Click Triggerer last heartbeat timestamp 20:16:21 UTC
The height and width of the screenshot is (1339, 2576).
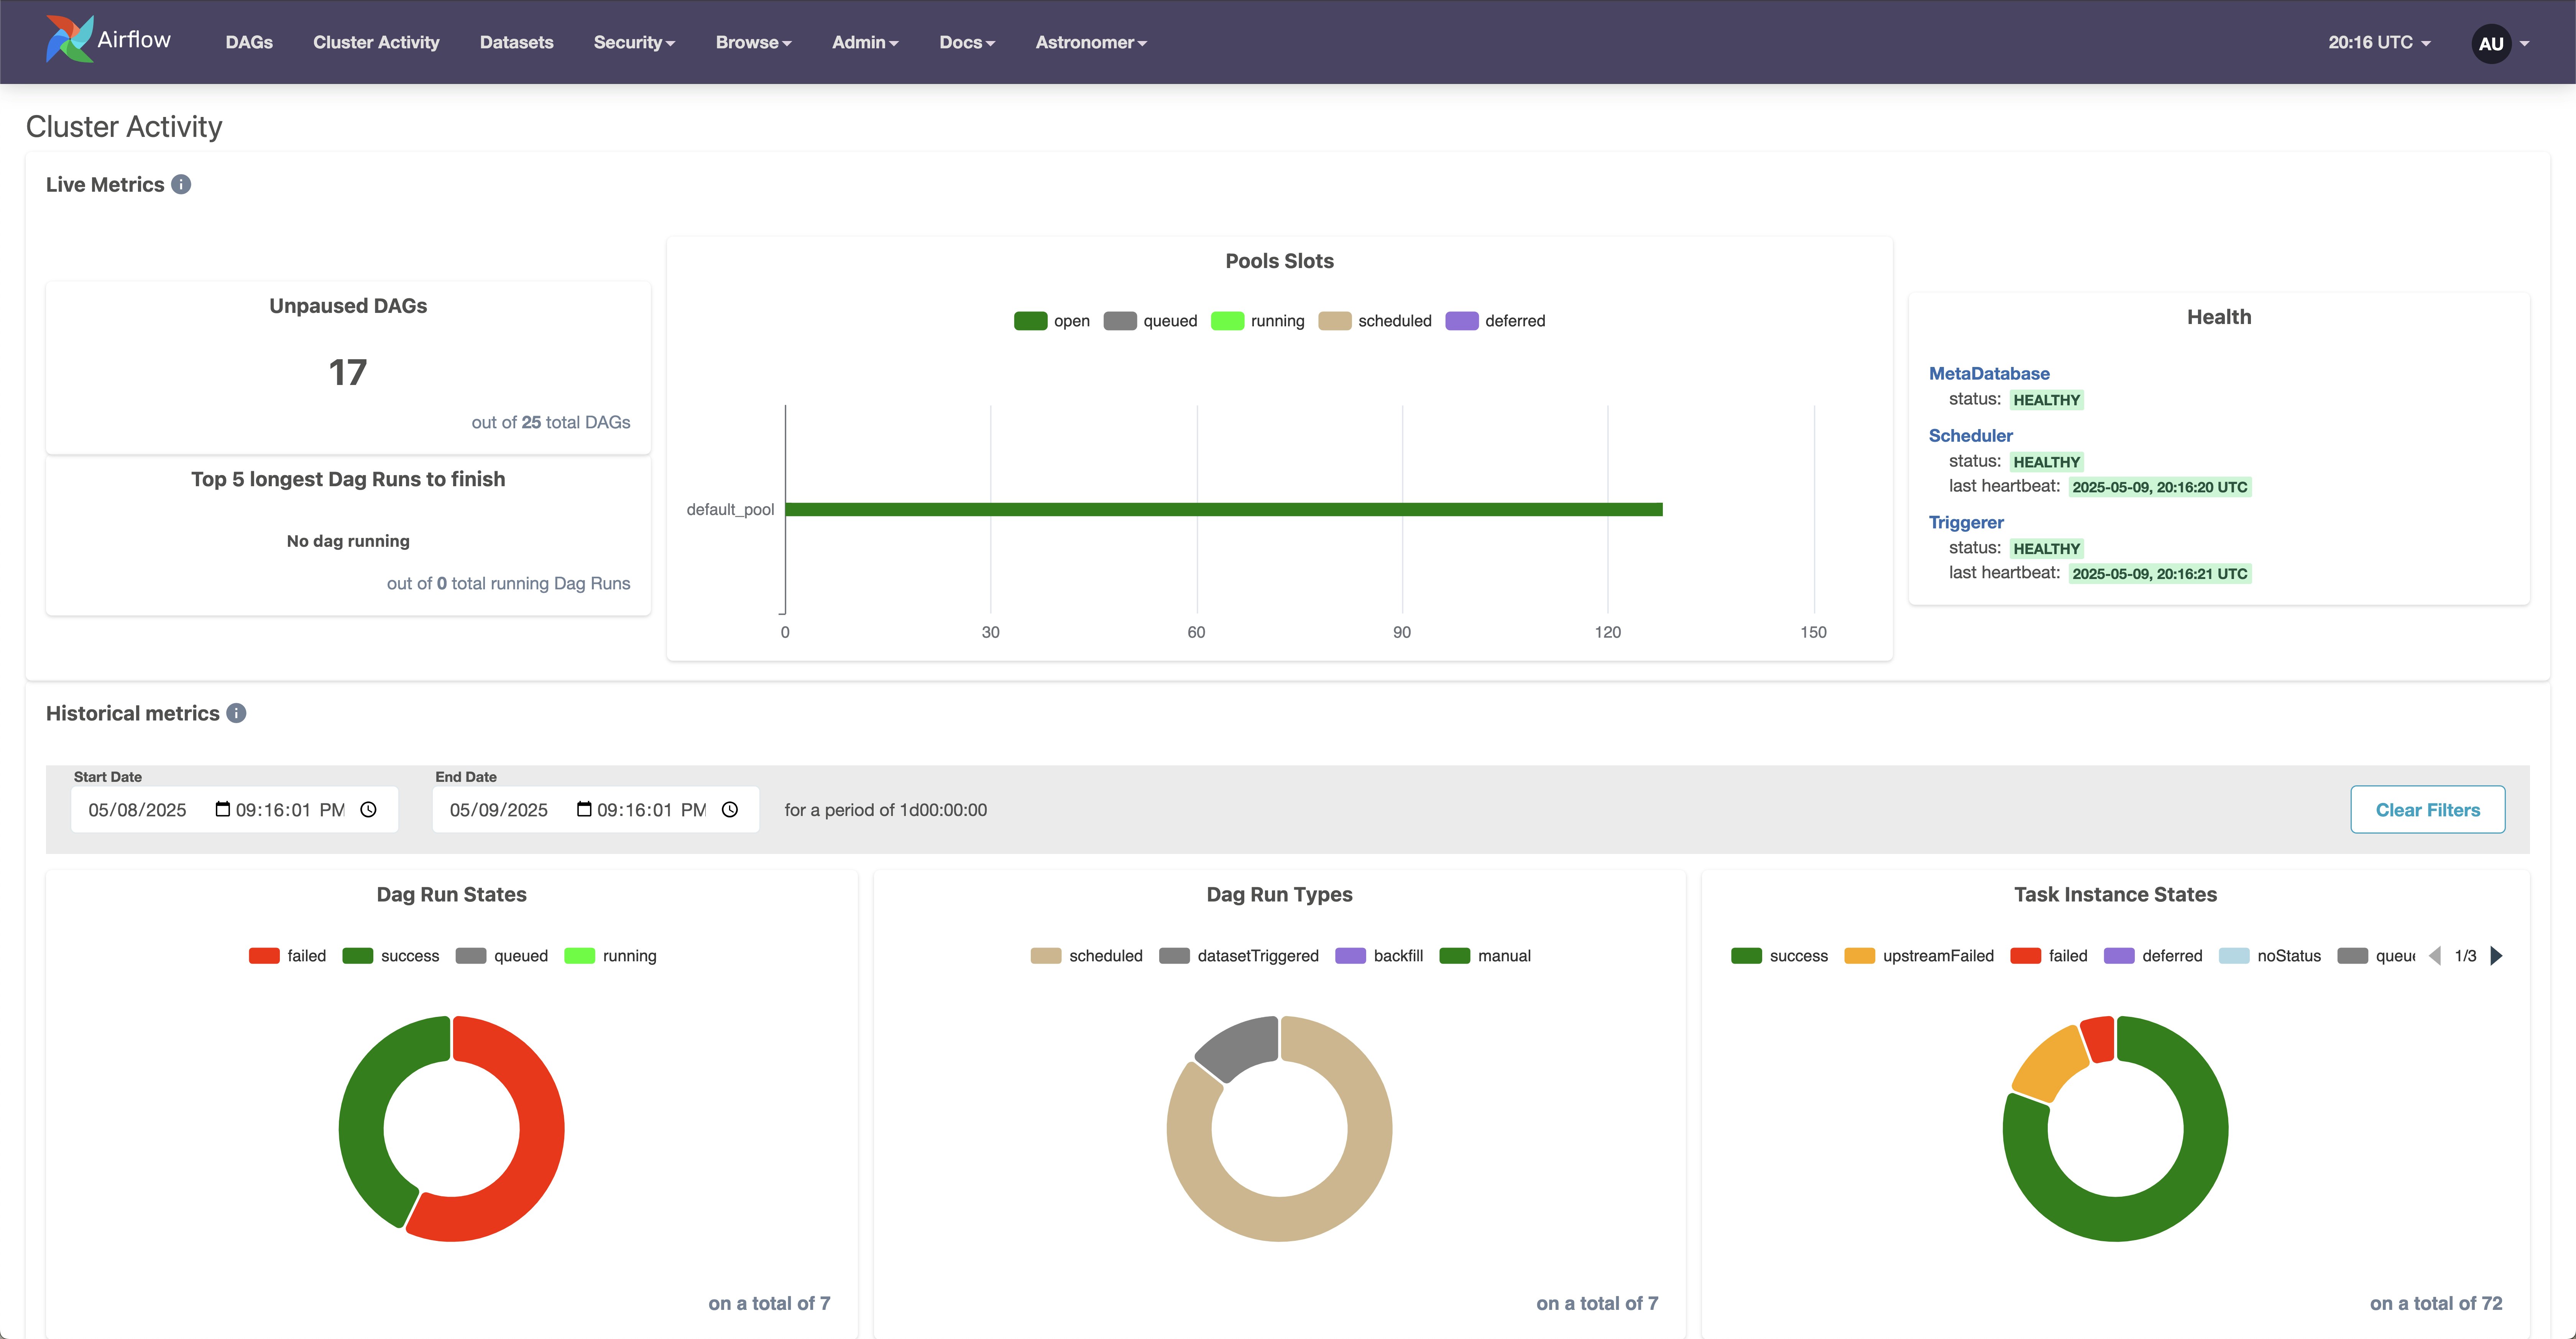(x=2160, y=574)
